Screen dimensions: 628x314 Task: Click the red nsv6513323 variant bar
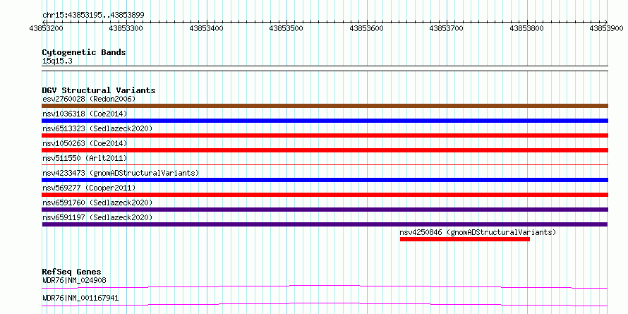point(325,135)
